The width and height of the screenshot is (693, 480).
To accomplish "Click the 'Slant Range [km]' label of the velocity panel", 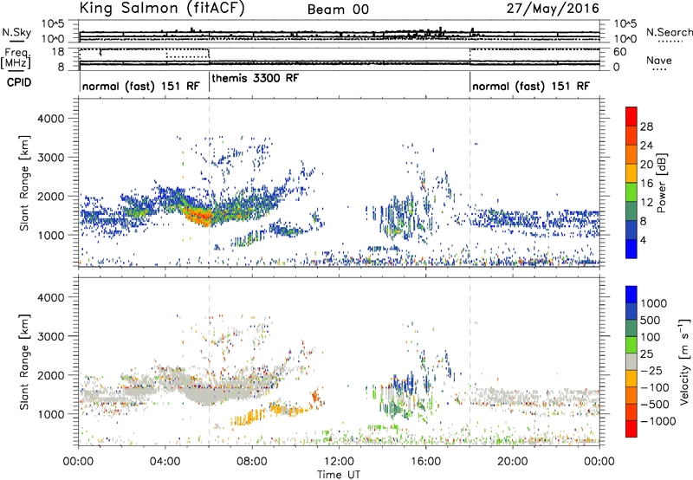I will [24, 362].
